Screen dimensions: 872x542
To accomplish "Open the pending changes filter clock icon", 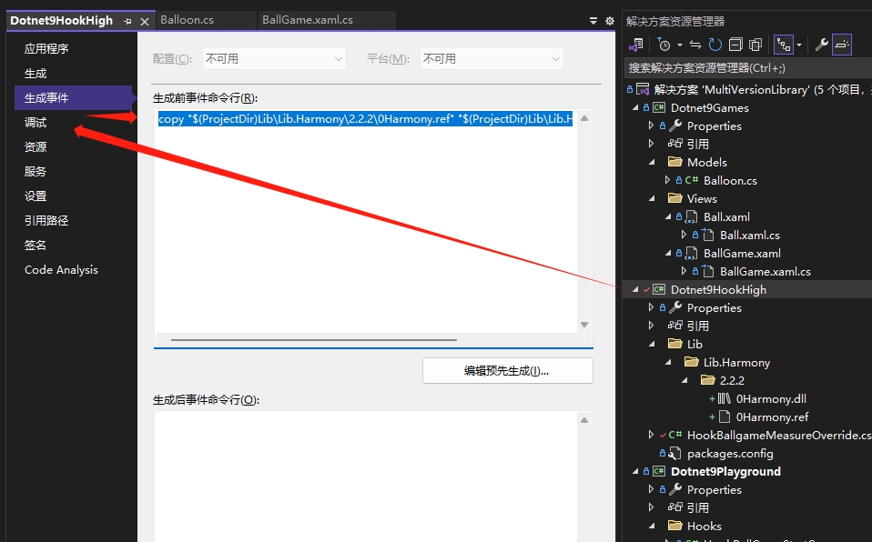I will [x=664, y=45].
